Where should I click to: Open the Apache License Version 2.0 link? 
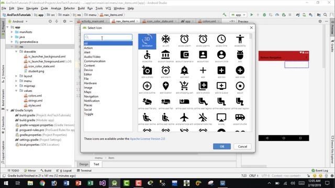[x=148, y=139]
